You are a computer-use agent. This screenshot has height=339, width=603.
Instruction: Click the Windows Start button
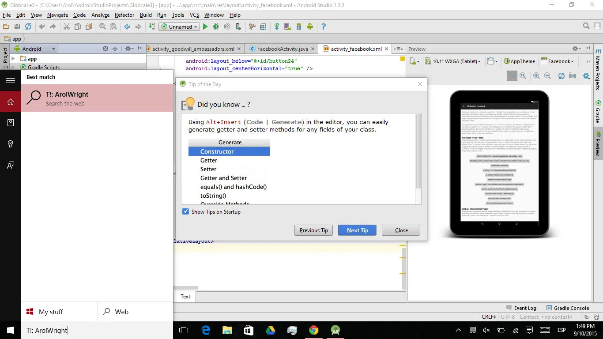tap(11, 330)
